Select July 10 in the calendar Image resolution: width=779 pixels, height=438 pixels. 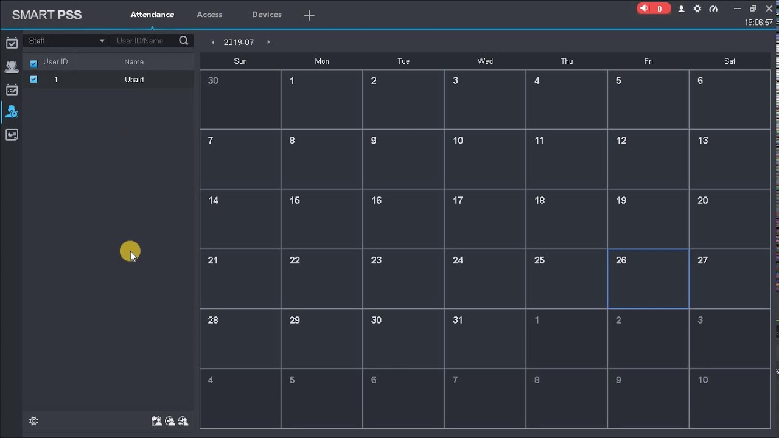point(485,159)
